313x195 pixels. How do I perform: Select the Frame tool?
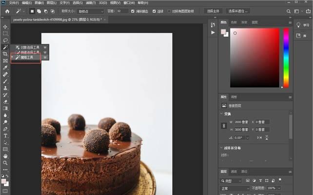(5, 60)
